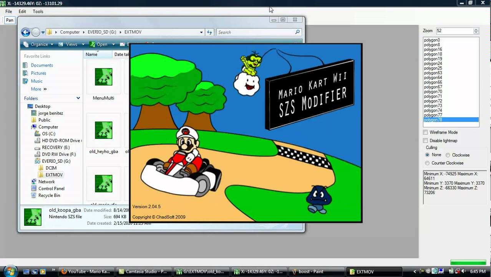Screen dimensions: 491x277
Task: Open the Edit menu
Action: tap(22, 12)
